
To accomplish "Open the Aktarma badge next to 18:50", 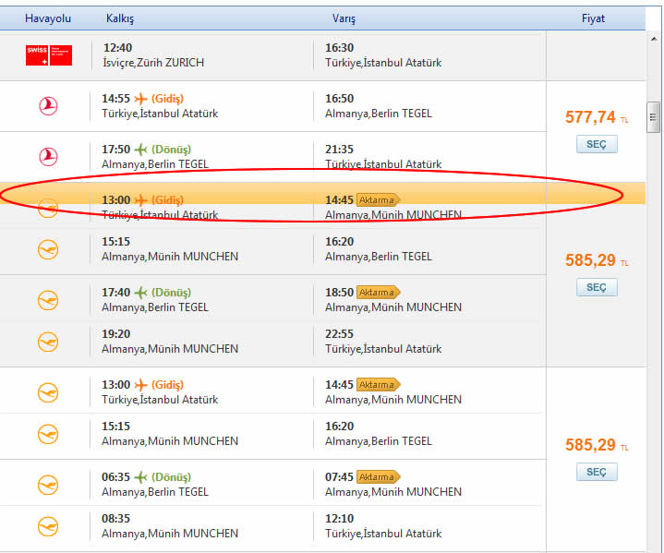I will tap(377, 292).
